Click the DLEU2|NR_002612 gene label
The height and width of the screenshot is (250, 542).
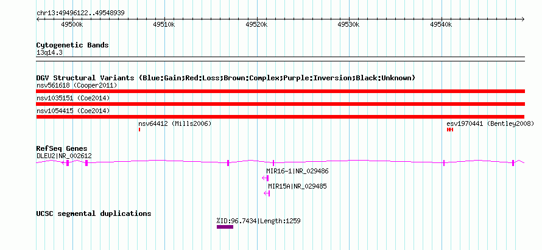tap(64, 156)
